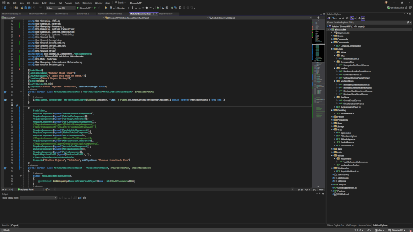Viewport: 413px width, 232px height.
Task: Click the Undo arrow in the toolbar
Action: [x=35, y=8]
